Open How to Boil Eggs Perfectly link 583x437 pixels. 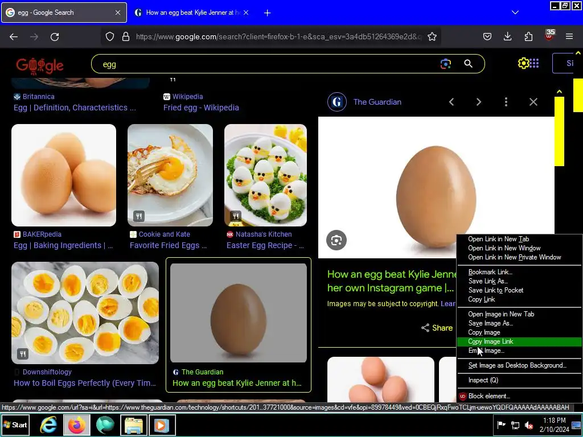point(85,383)
